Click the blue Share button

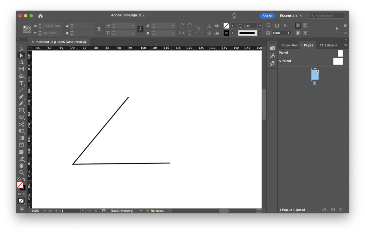click(x=267, y=16)
